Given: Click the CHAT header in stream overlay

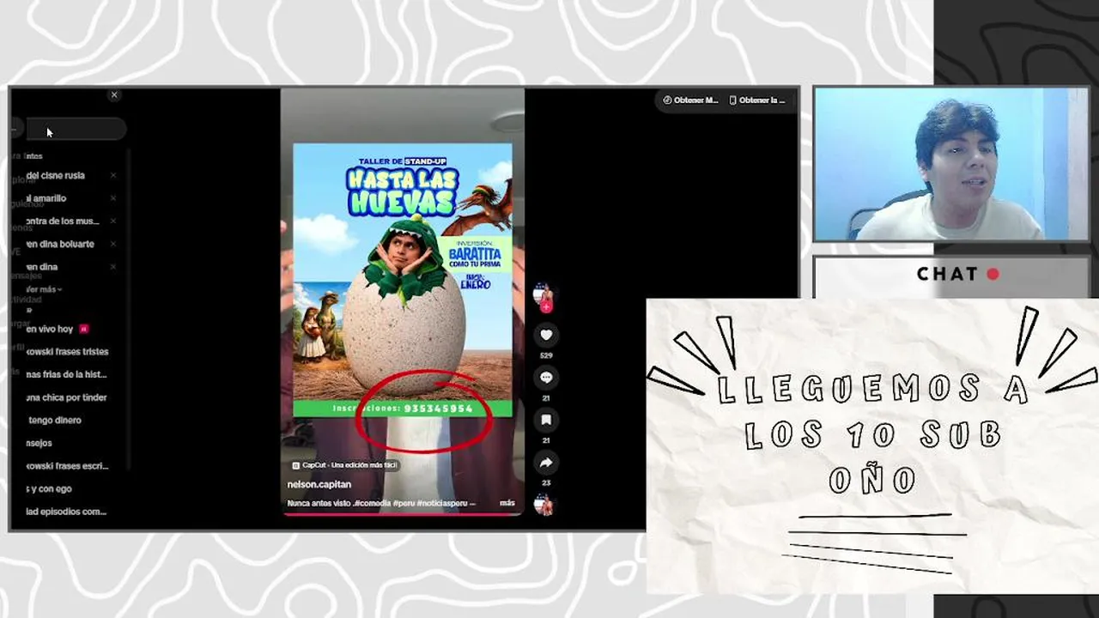Looking at the screenshot, I should coord(957,274).
